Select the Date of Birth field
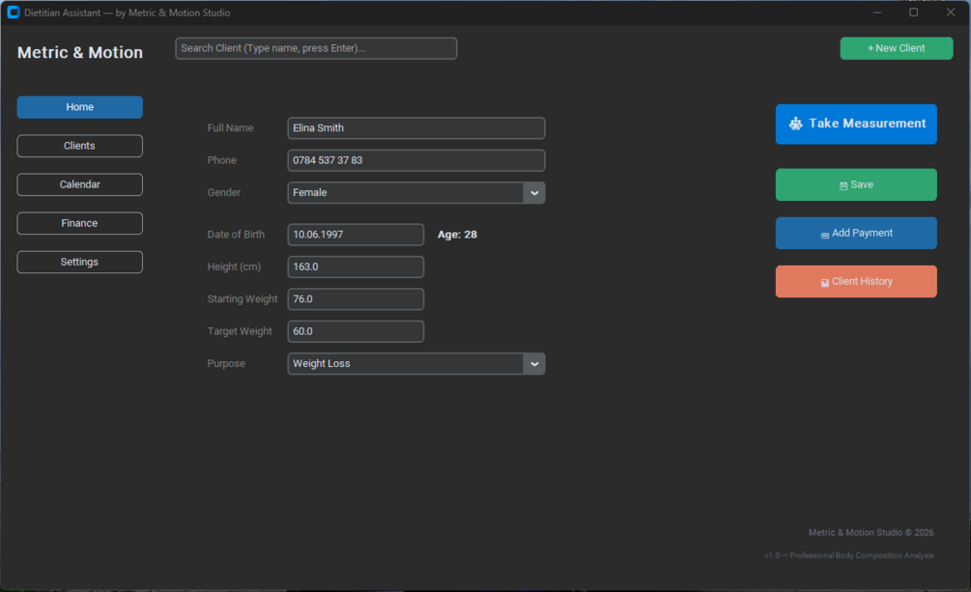Image resolution: width=971 pixels, height=592 pixels. (357, 235)
